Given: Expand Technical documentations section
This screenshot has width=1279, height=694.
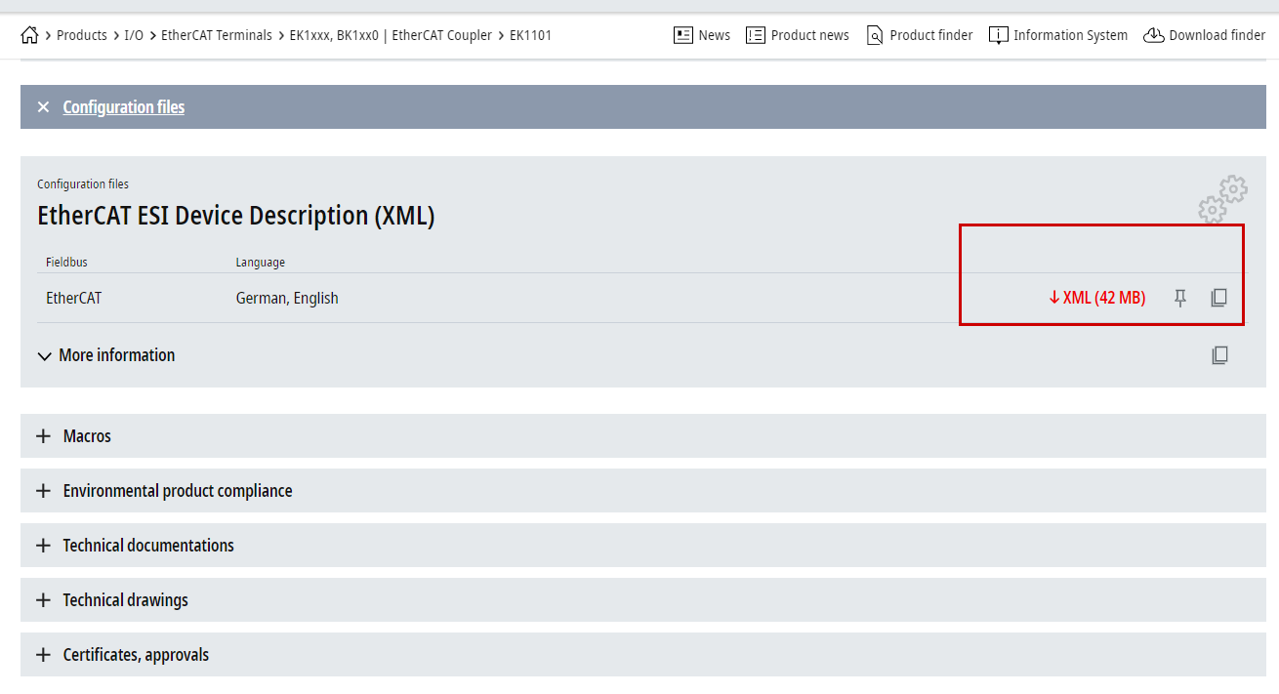Looking at the screenshot, I should [641, 546].
